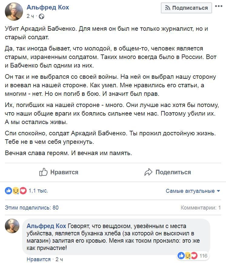Image resolution: width=226 pixels, height=267 pixels.
Task: Open Альфред Кох profile name at top
Action: 48,7
